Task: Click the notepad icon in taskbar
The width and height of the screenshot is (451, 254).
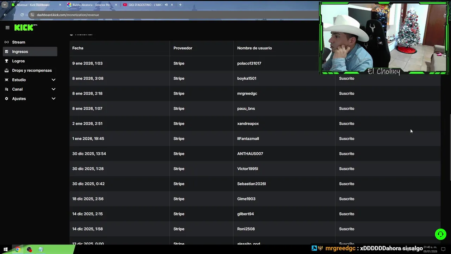Action: pos(41,249)
